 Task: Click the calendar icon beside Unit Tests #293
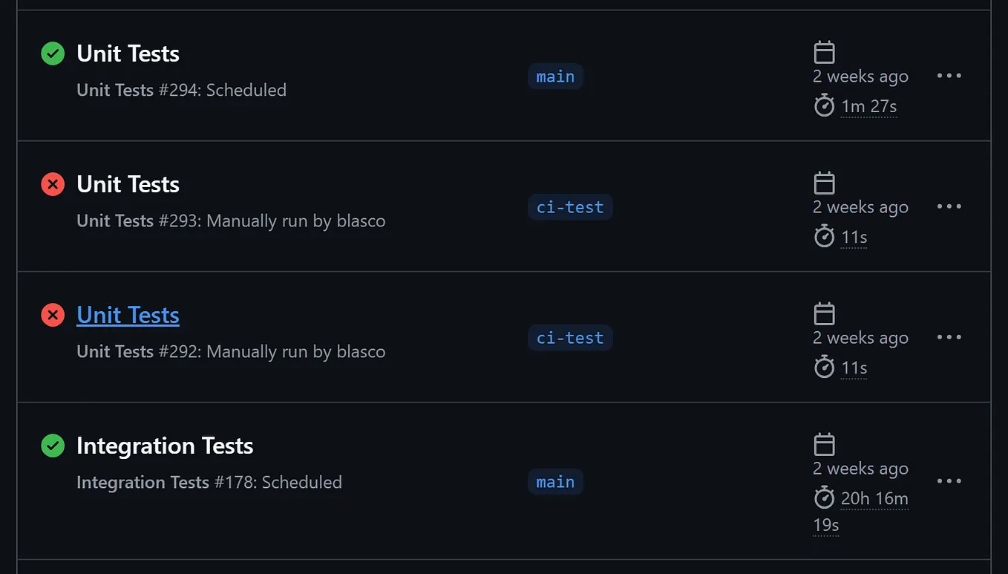click(824, 181)
